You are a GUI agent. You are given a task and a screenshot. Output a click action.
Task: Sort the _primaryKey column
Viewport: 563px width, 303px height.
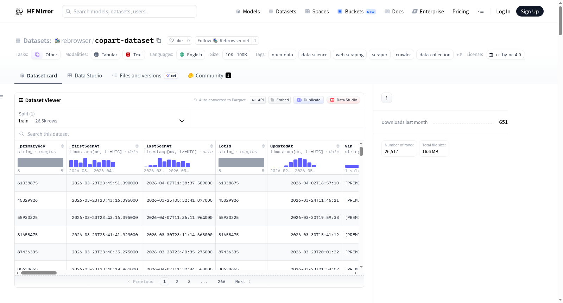pos(62,146)
